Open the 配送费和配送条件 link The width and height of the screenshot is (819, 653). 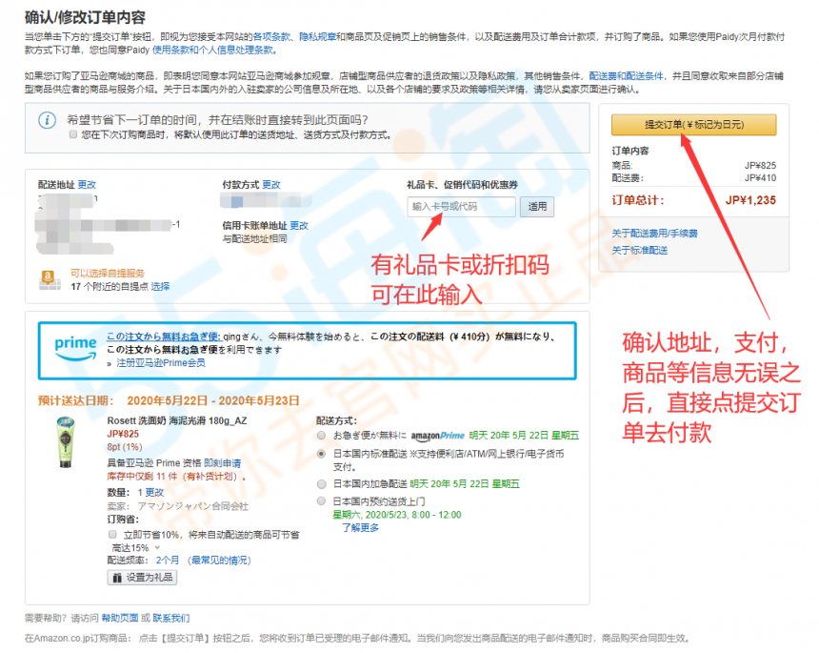[626, 76]
